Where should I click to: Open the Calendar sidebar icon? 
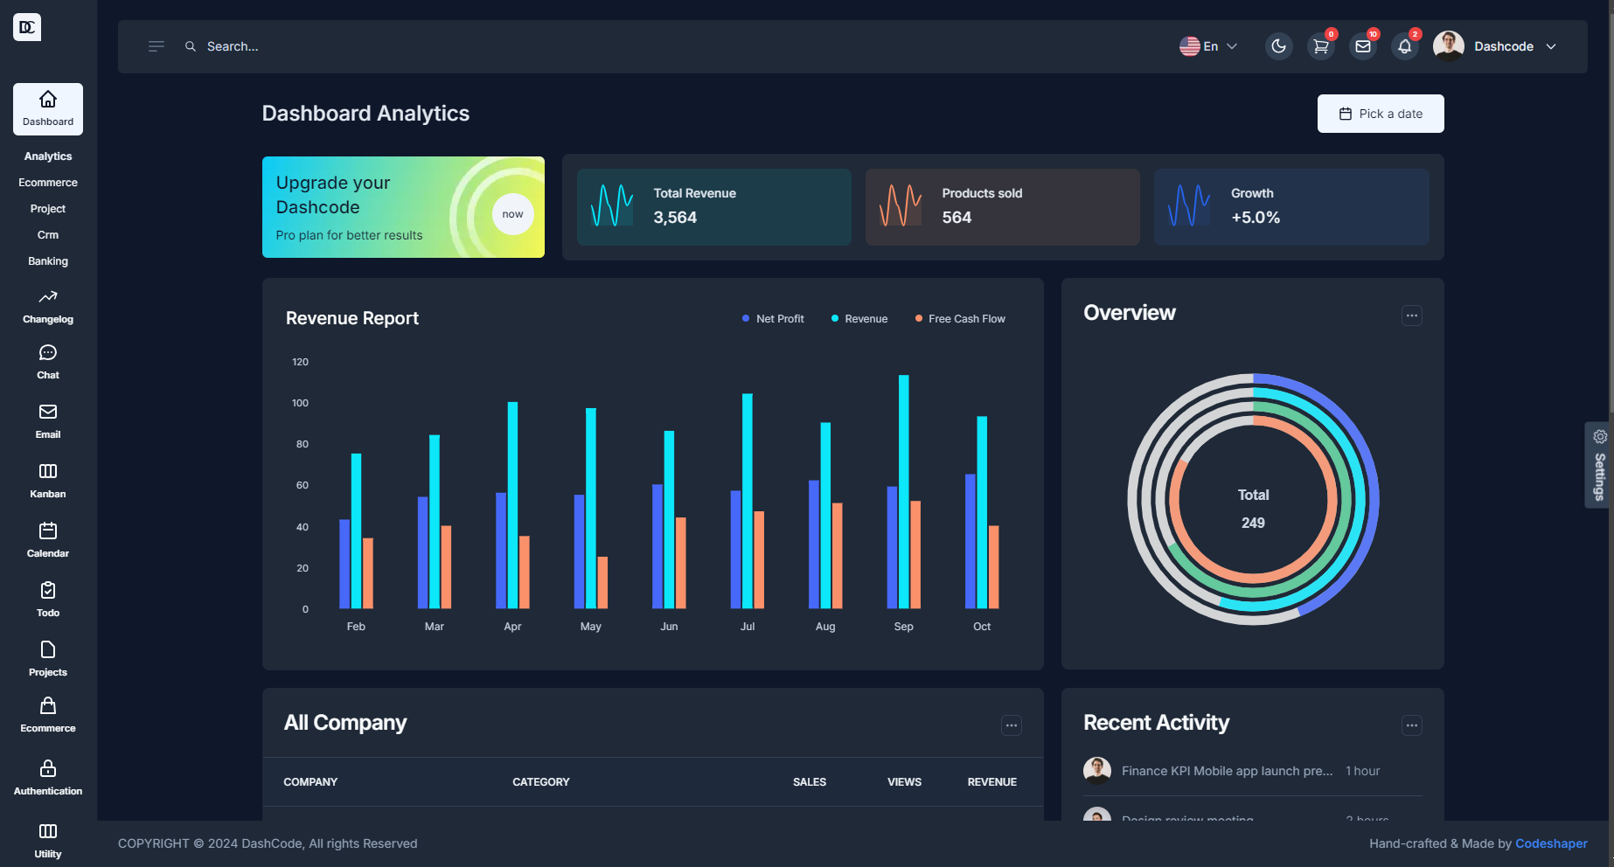pyautogui.click(x=48, y=531)
